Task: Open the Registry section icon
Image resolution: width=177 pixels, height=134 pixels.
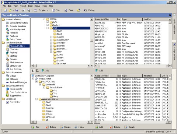Action: (x=7, y=53)
